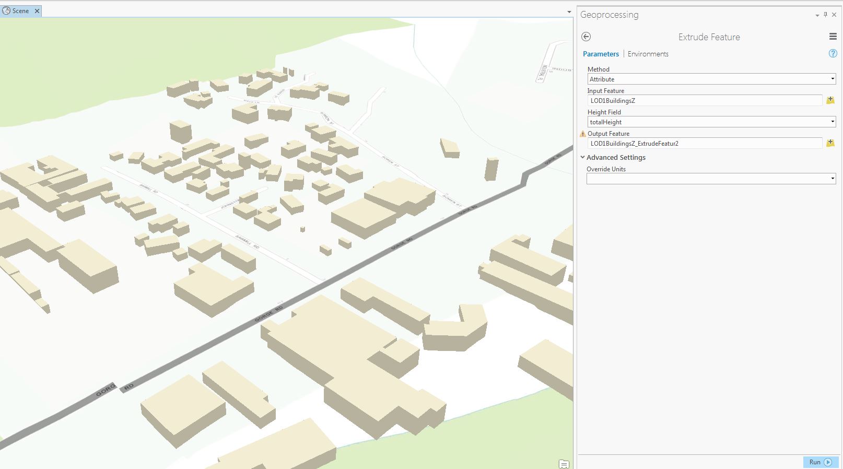Open the Override Units dropdown
This screenshot has height=469, width=843.
pyautogui.click(x=711, y=179)
